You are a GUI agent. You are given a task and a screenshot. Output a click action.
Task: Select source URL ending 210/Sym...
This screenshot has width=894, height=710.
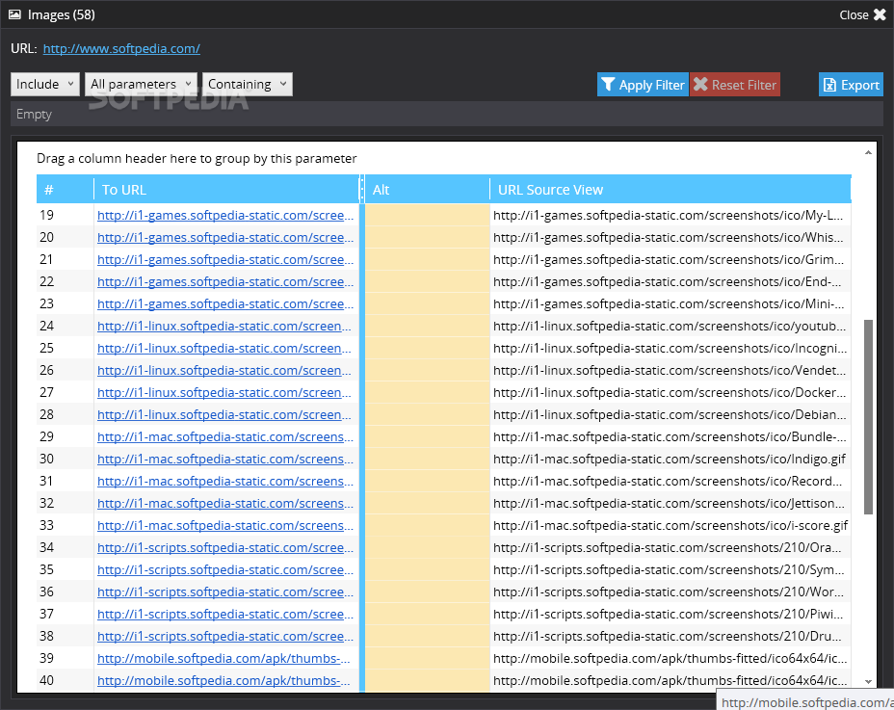tap(669, 570)
